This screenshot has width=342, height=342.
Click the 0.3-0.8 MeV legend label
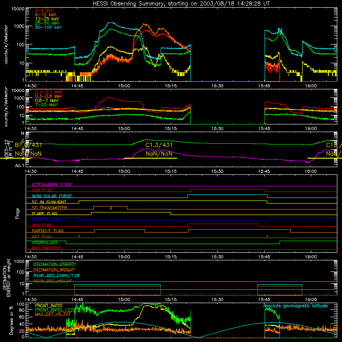pos(49,97)
